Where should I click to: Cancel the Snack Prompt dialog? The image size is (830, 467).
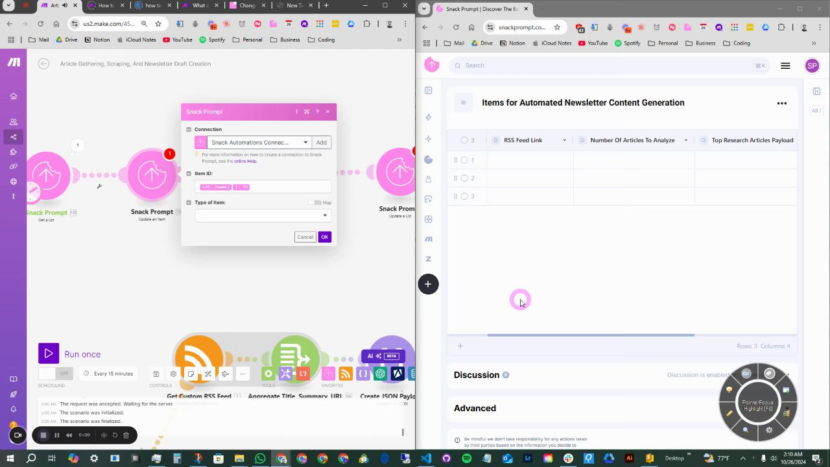pyautogui.click(x=305, y=237)
